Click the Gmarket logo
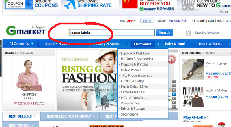 coord(26,31)
